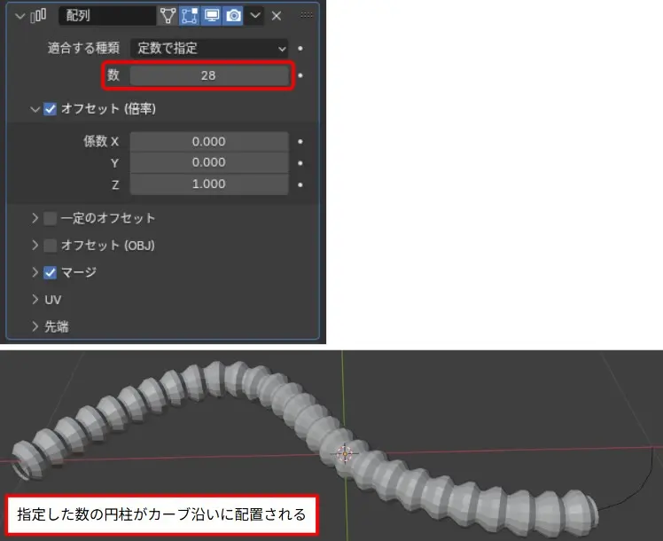This screenshot has width=663, height=541.
Task: Click the 3D cursor in the viewport
Action: (345, 453)
